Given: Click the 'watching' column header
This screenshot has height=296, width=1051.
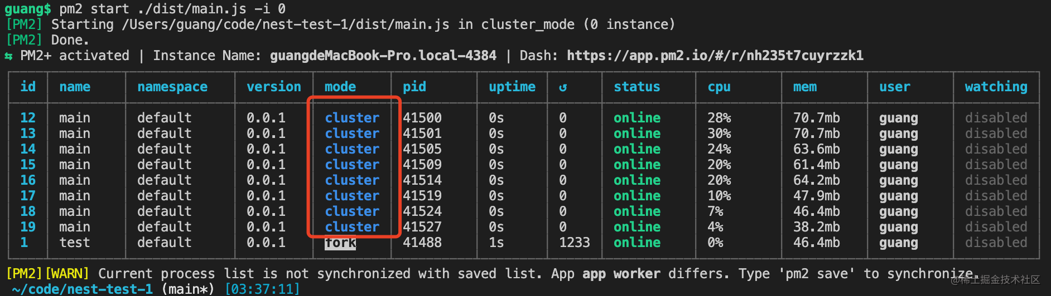Looking at the screenshot, I should click(996, 87).
